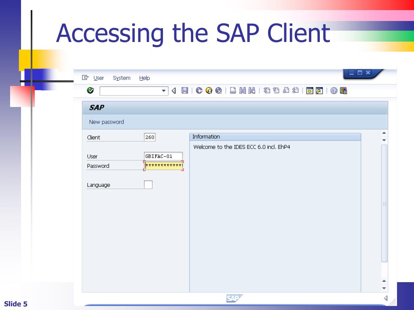Open the Help question mark icon
Image resolution: width=414 pixels, height=310 pixels.
[x=334, y=91]
